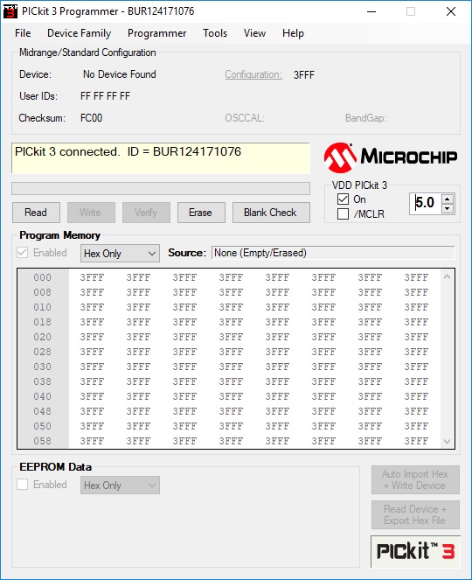Screen dimensions: 472x580
Task: Click program memory scrollbar down arrow
Action: coord(447,441)
